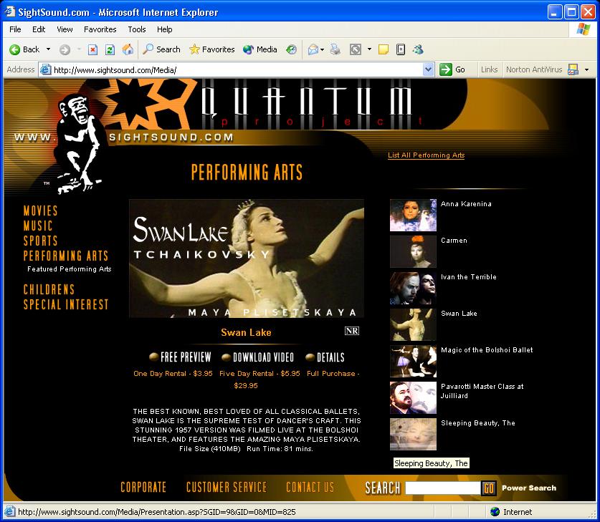
Task: Click the Magic of the Bolshoi Ballet thumbnail
Action: pos(414,361)
